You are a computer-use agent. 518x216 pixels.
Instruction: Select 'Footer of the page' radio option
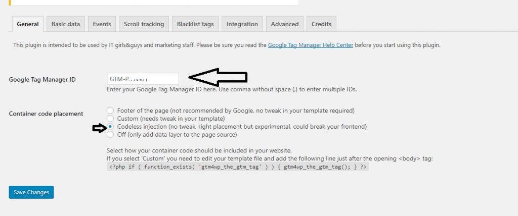(x=110, y=111)
